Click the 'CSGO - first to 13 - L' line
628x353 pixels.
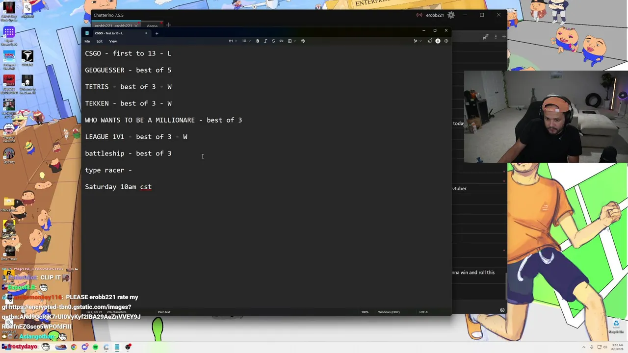coord(128,53)
